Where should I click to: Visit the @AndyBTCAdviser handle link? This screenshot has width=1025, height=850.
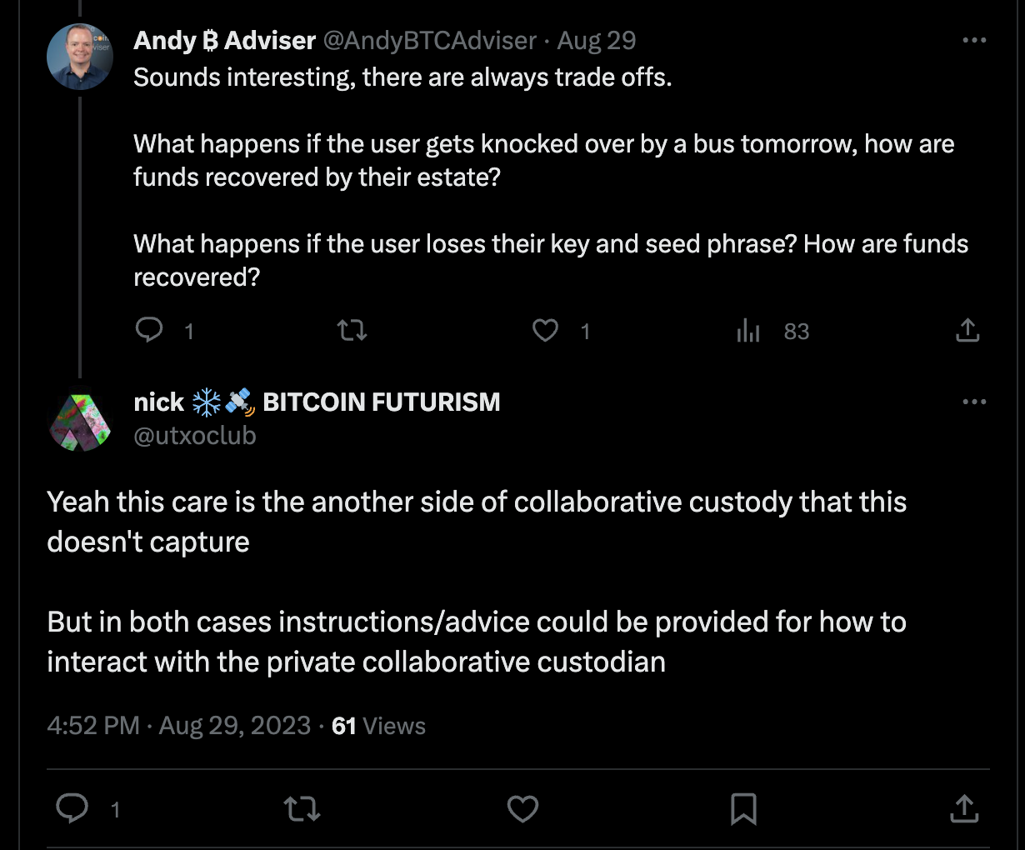tap(429, 40)
